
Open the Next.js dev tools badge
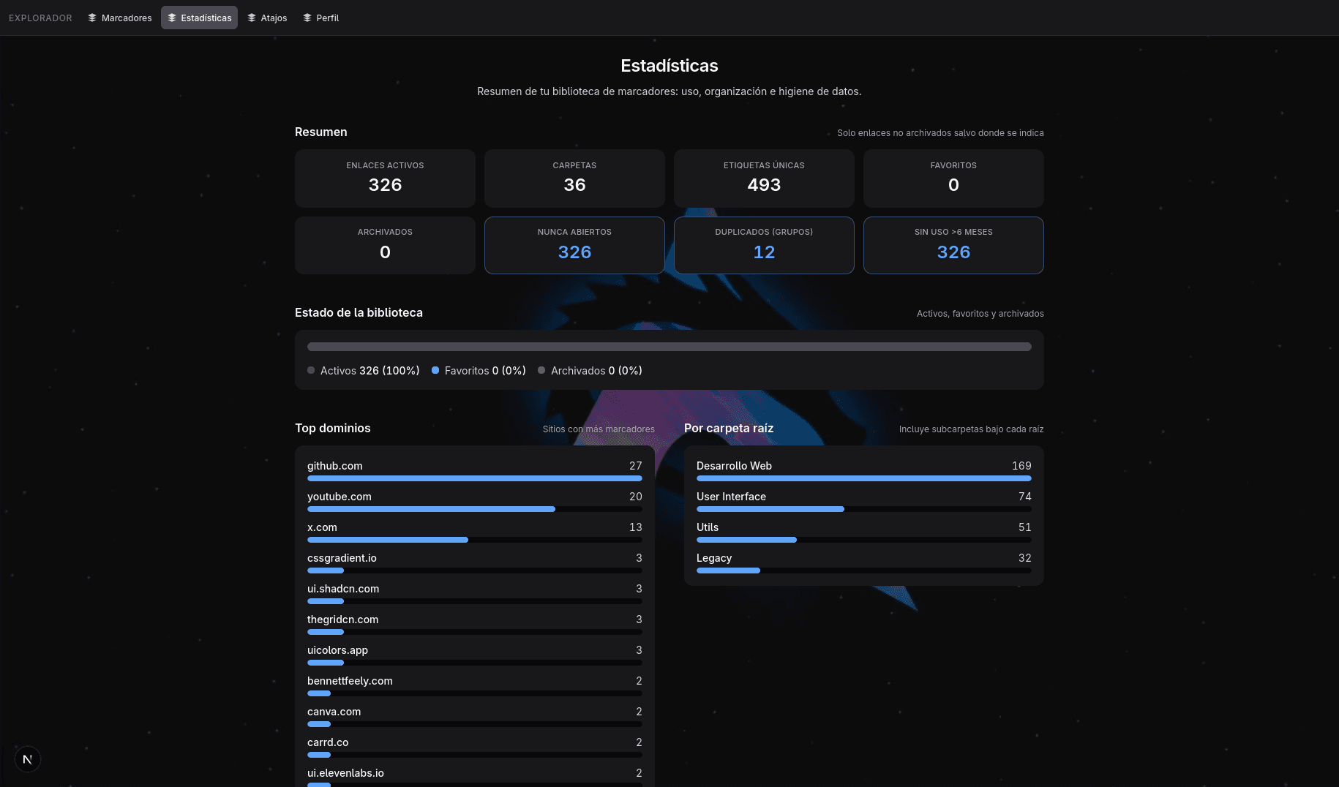pos(28,759)
